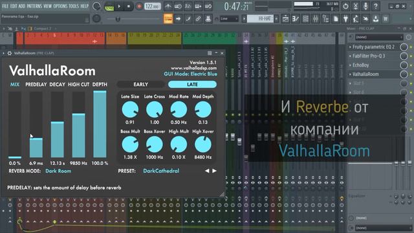Image resolution: width=414 pixels, height=233 pixels.
Task: Click the wait-for-input recording icon
Action: [x=178, y=6]
